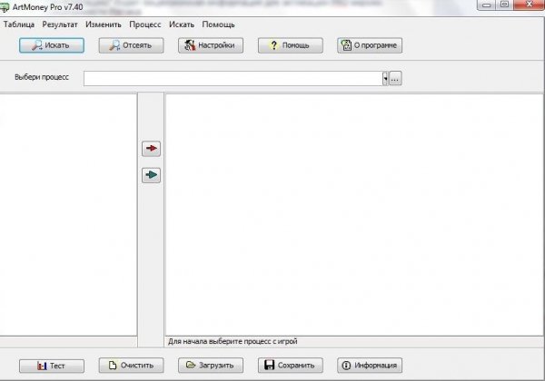Open the Процесс menu
The height and width of the screenshot is (381, 545).
tap(145, 24)
